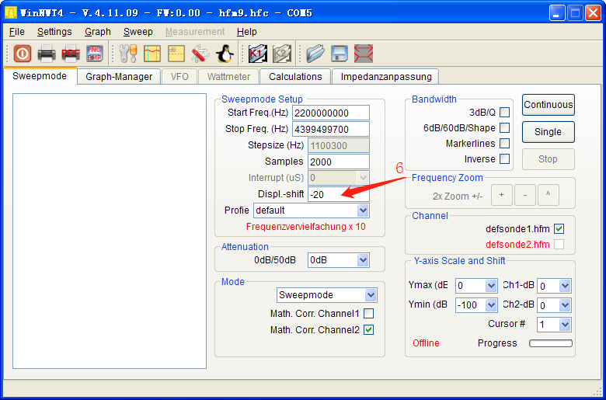This screenshot has width=606, height=400.
Task: Click the red power toolbar icon
Action: 22,54
